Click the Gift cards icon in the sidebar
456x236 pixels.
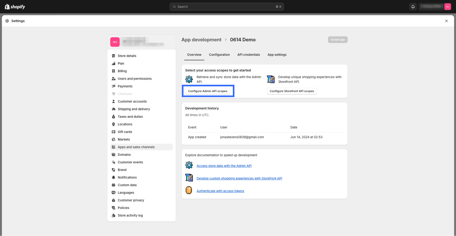(113, 132)
